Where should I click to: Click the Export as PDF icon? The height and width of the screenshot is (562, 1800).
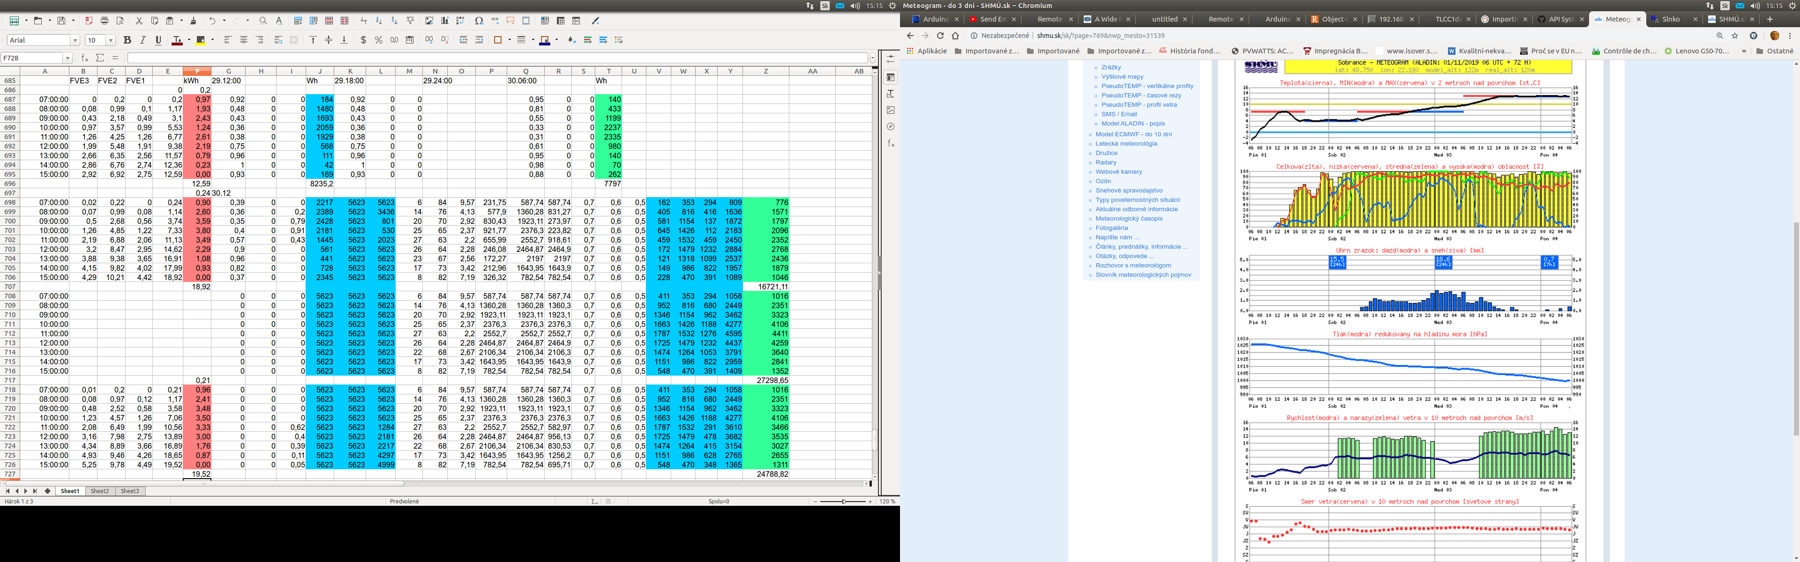tap(89, 21)
